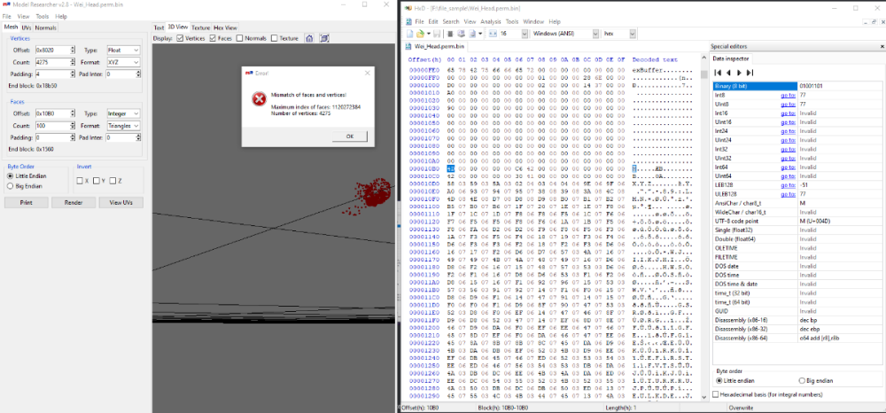Click OK in Error dialog
This screenshot has height=413, width=886.
coord(349,136)
